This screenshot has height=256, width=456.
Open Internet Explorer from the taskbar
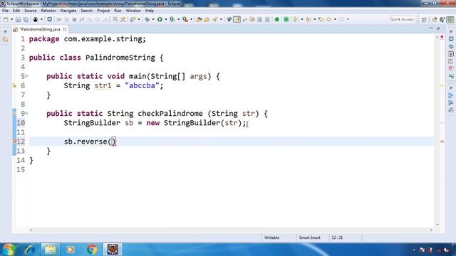(30, 250)
